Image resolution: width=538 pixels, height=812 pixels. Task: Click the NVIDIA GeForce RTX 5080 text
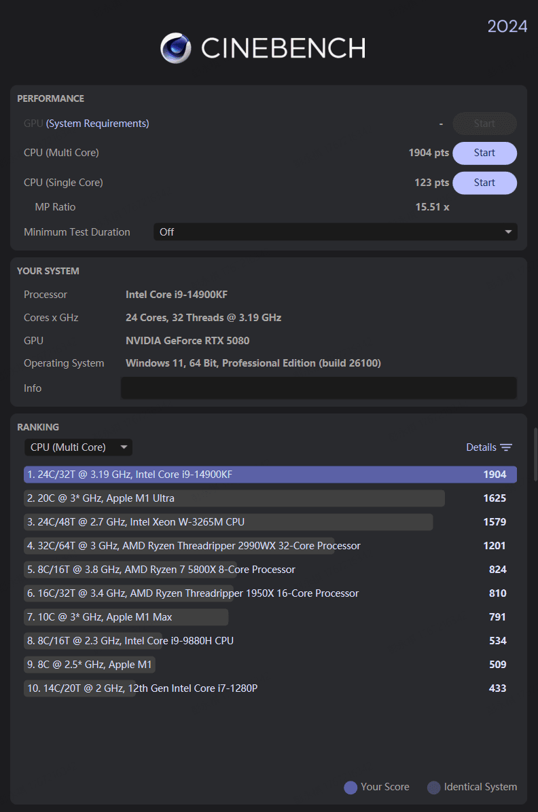click(x=187, y=341)
